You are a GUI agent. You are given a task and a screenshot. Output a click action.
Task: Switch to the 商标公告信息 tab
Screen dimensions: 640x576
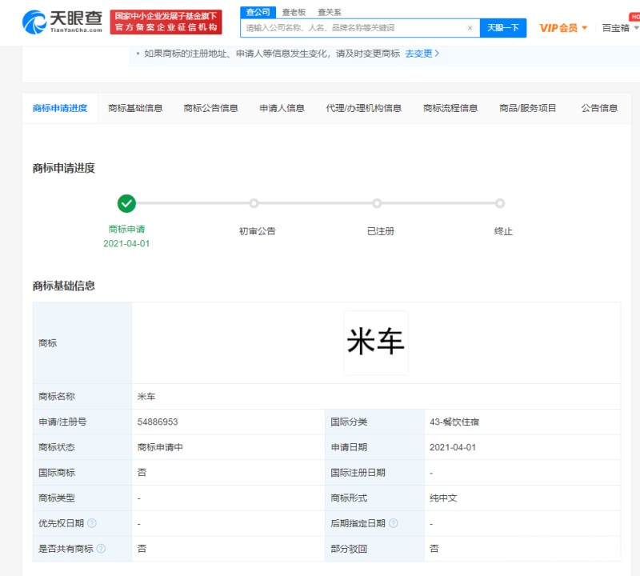pos(210,108)
